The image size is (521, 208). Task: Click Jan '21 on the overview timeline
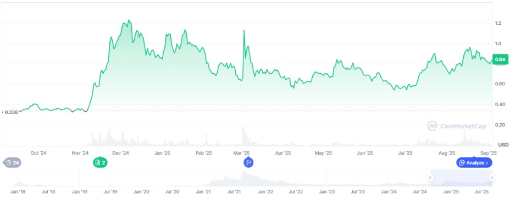203,192
